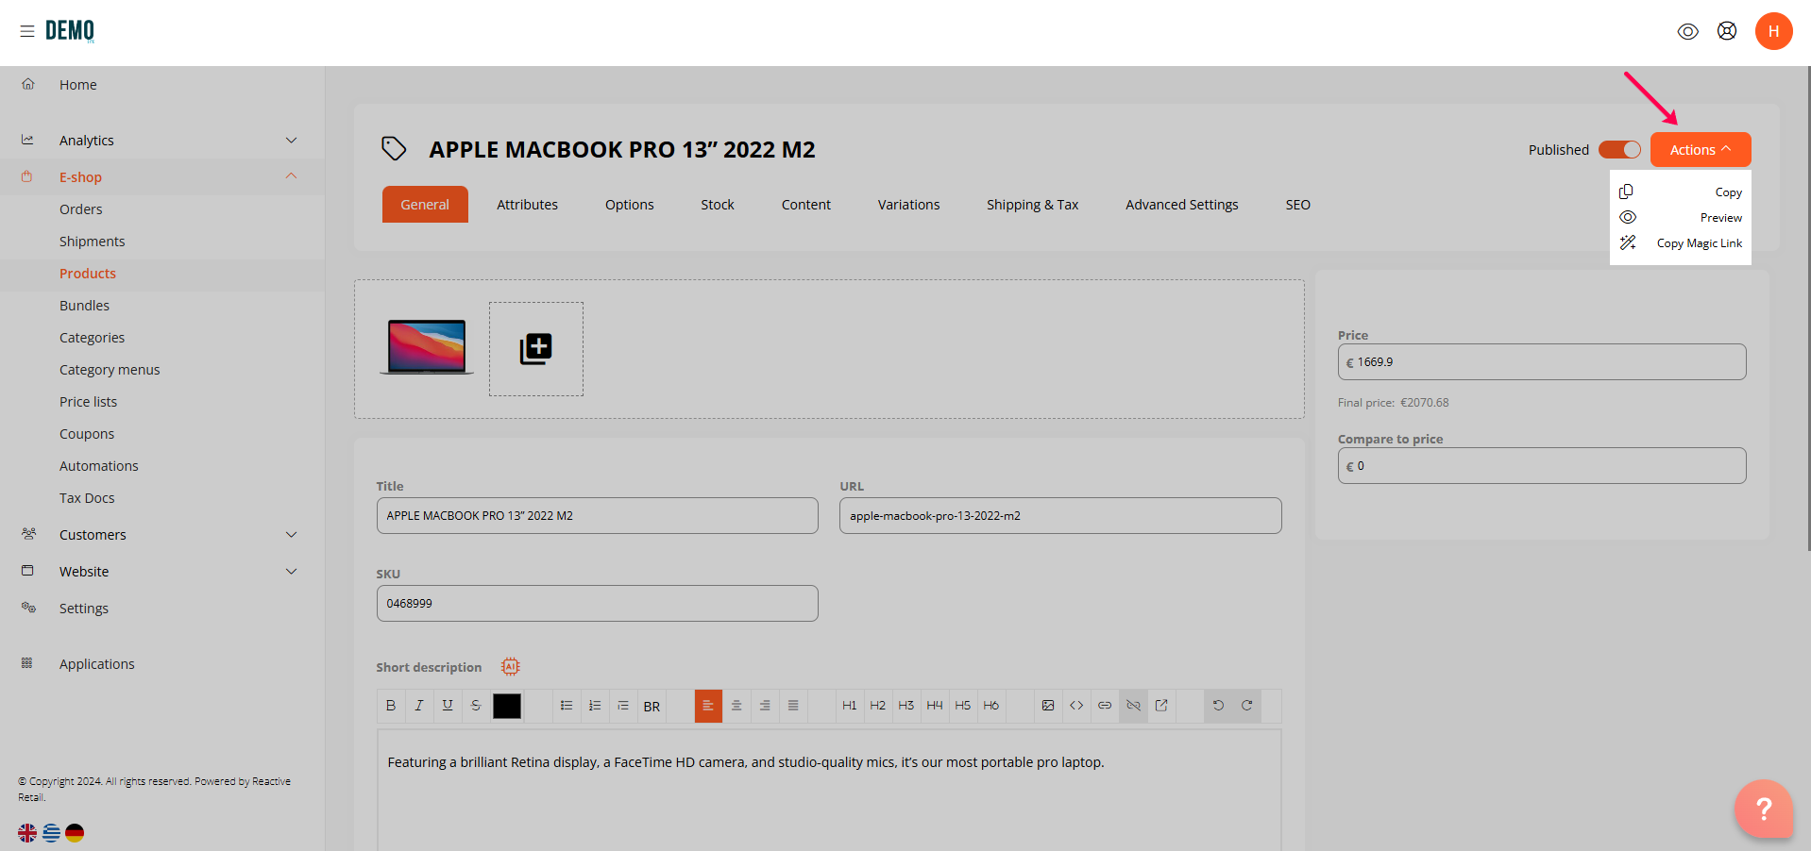The width and height of the screenshot is (1811, 851).
Task: Generate short description with AI icon
Action: 511,667
